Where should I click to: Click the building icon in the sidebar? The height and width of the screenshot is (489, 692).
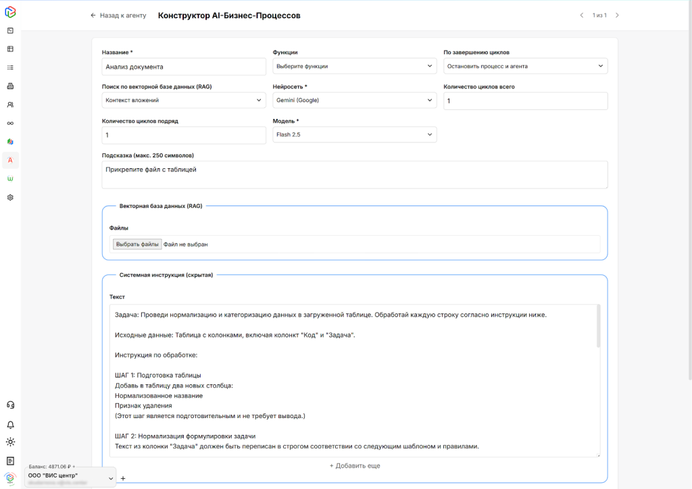[10, 86]
